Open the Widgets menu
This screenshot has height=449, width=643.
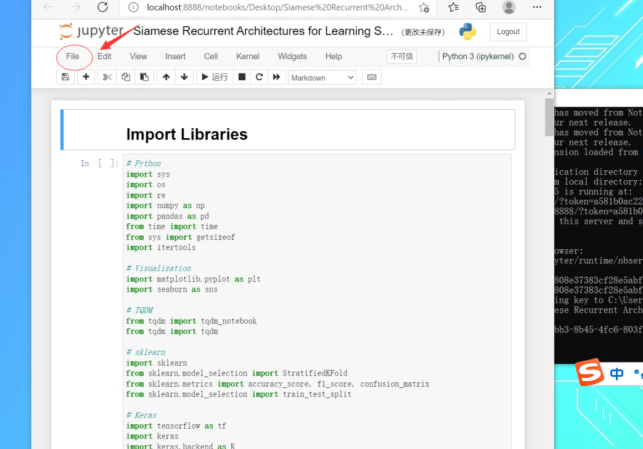292,57
